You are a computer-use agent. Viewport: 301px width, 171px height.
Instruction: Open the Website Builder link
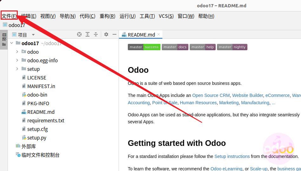pyautogui.click(x=247, y=95)
